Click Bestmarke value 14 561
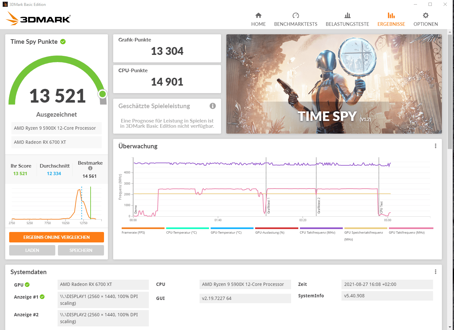This screenshot has width=454, height=330. tap(90, 176)
